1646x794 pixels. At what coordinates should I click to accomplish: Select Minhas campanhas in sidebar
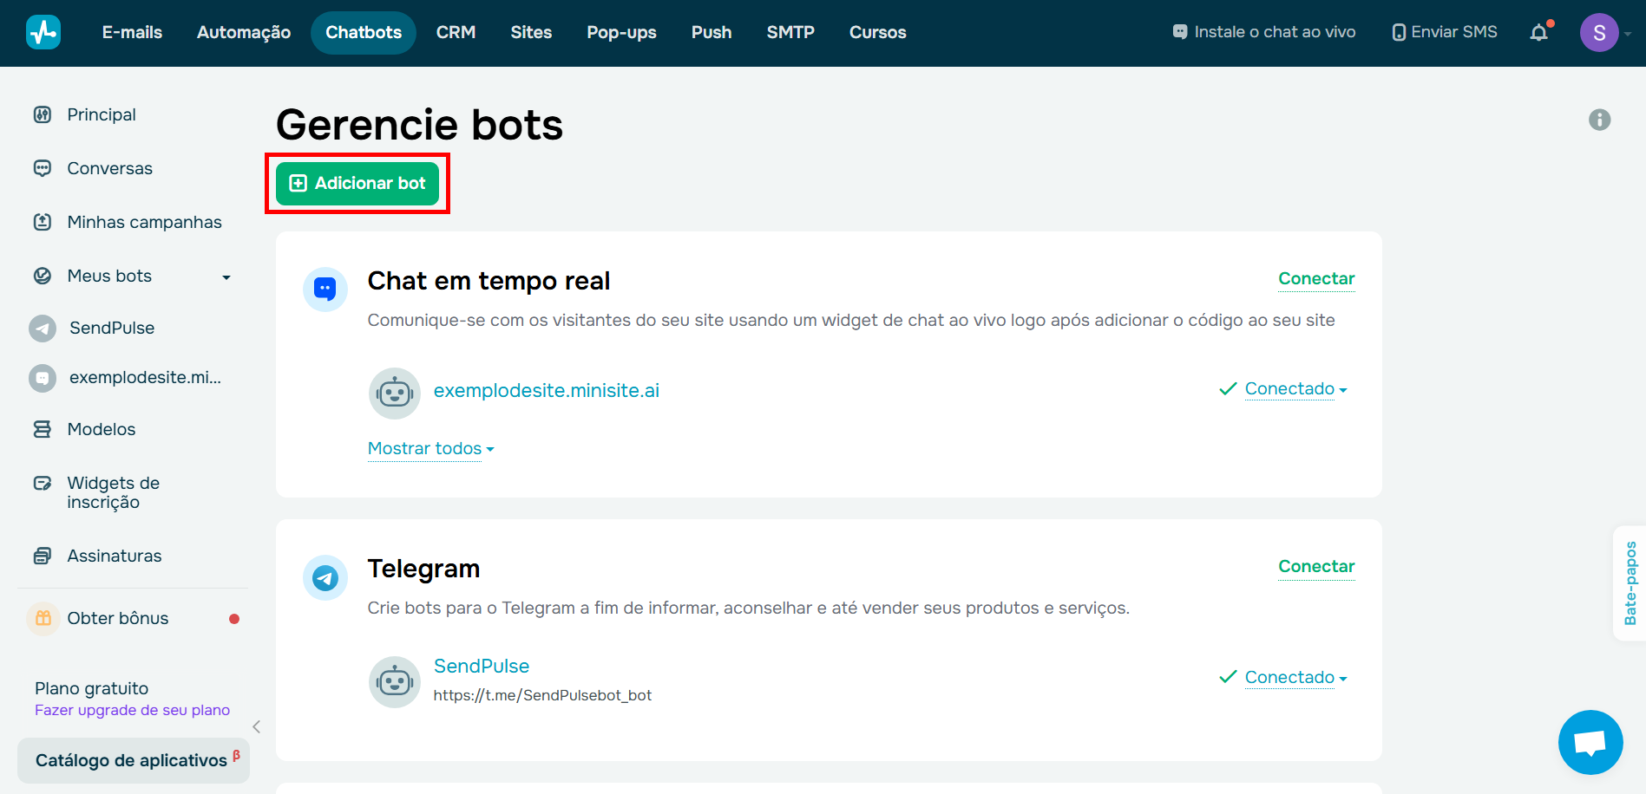(143, 221)
